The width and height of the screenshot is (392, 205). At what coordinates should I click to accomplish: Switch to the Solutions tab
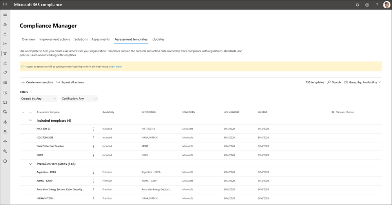coord(81,40)
